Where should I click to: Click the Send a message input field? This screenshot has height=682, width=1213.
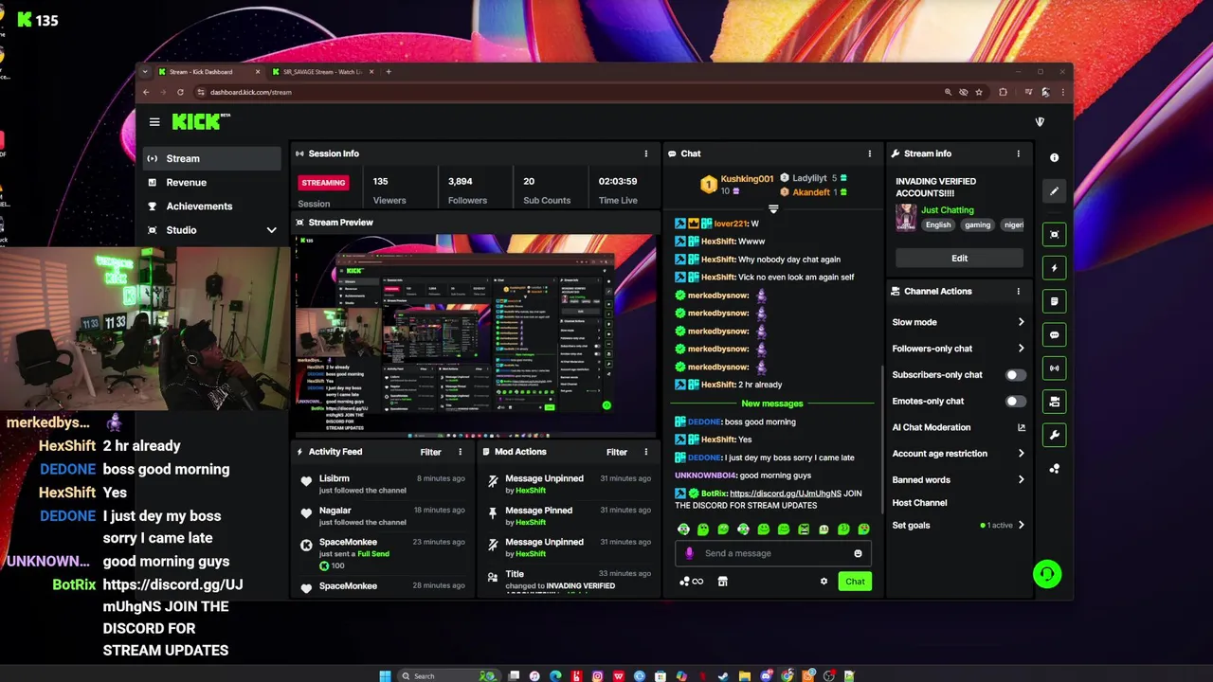772,553
